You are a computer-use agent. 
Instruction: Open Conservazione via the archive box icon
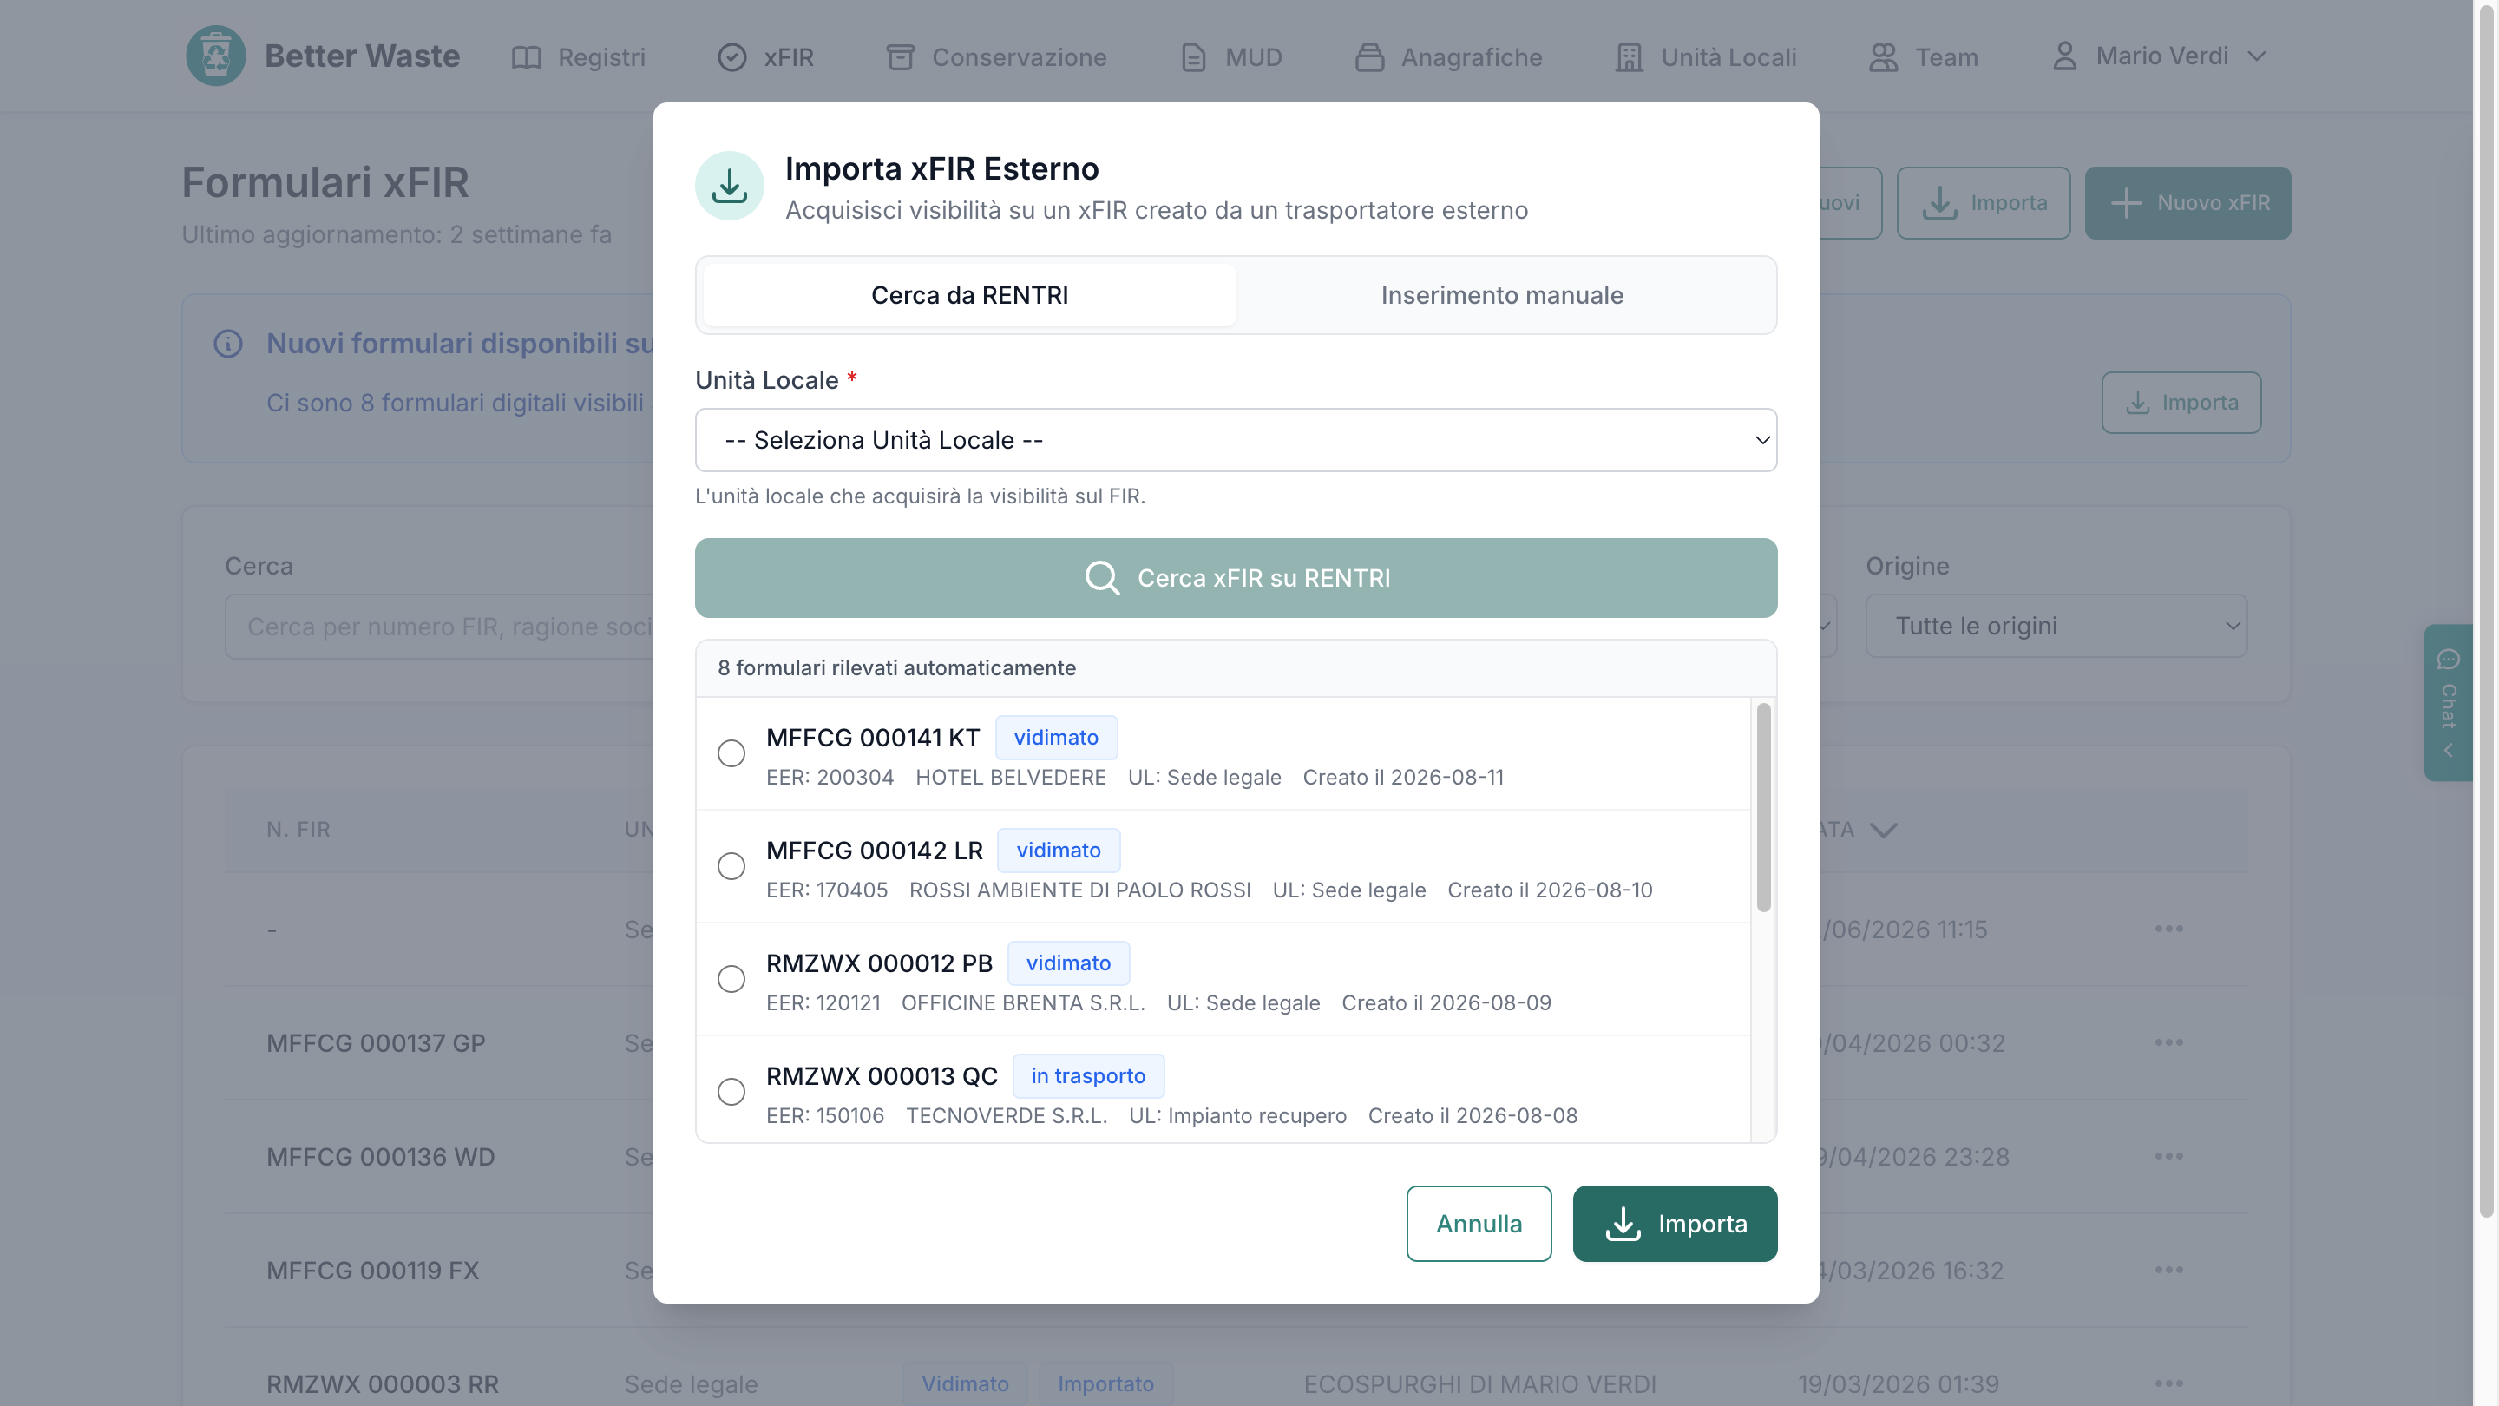(901, 57)
